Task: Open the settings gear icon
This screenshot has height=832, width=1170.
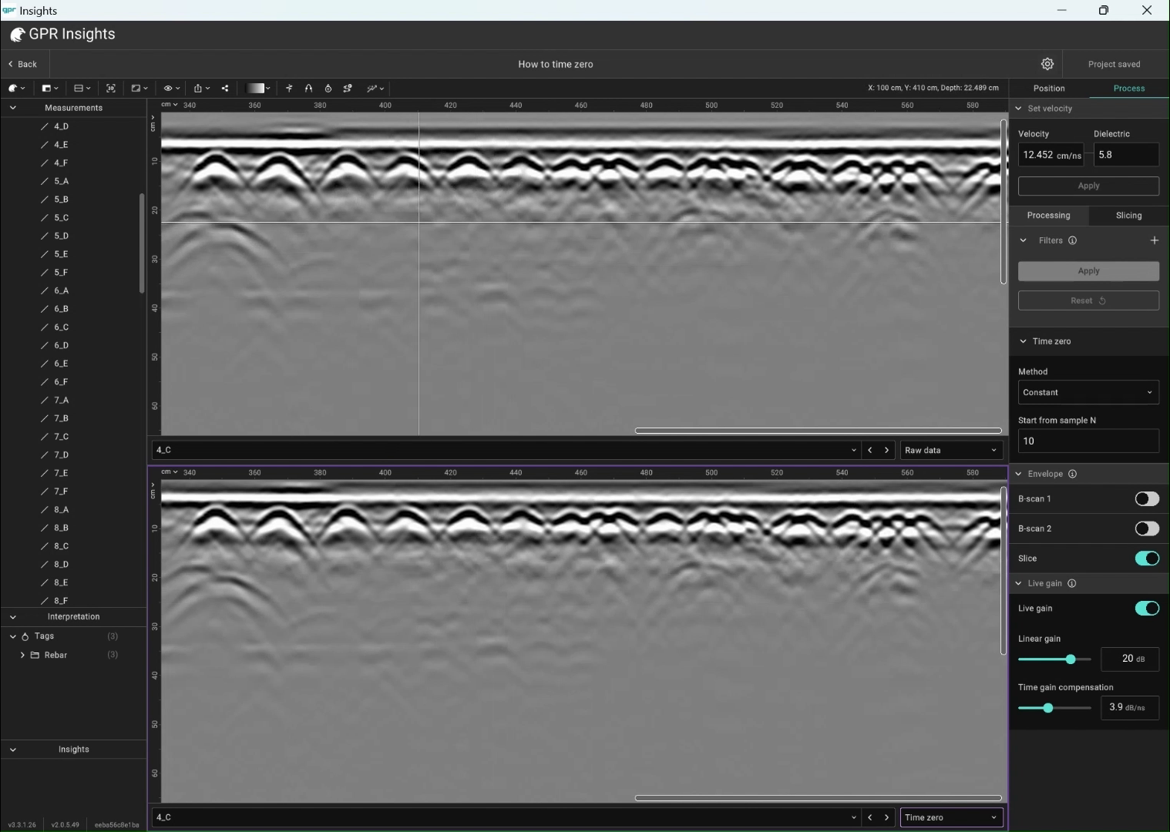Action: coord(1047,64)
